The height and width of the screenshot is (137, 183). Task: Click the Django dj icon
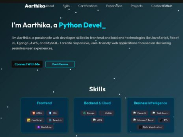click(x=84, y=113)
